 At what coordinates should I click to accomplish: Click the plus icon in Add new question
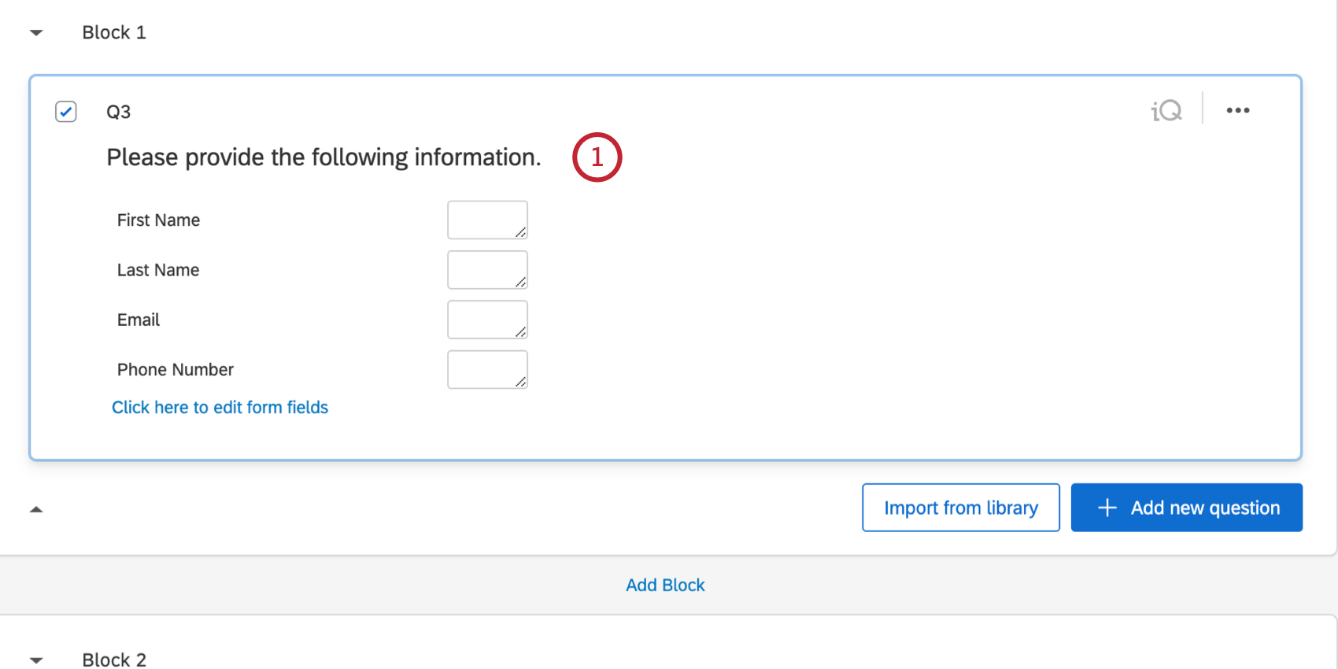tap(1107, 508)
